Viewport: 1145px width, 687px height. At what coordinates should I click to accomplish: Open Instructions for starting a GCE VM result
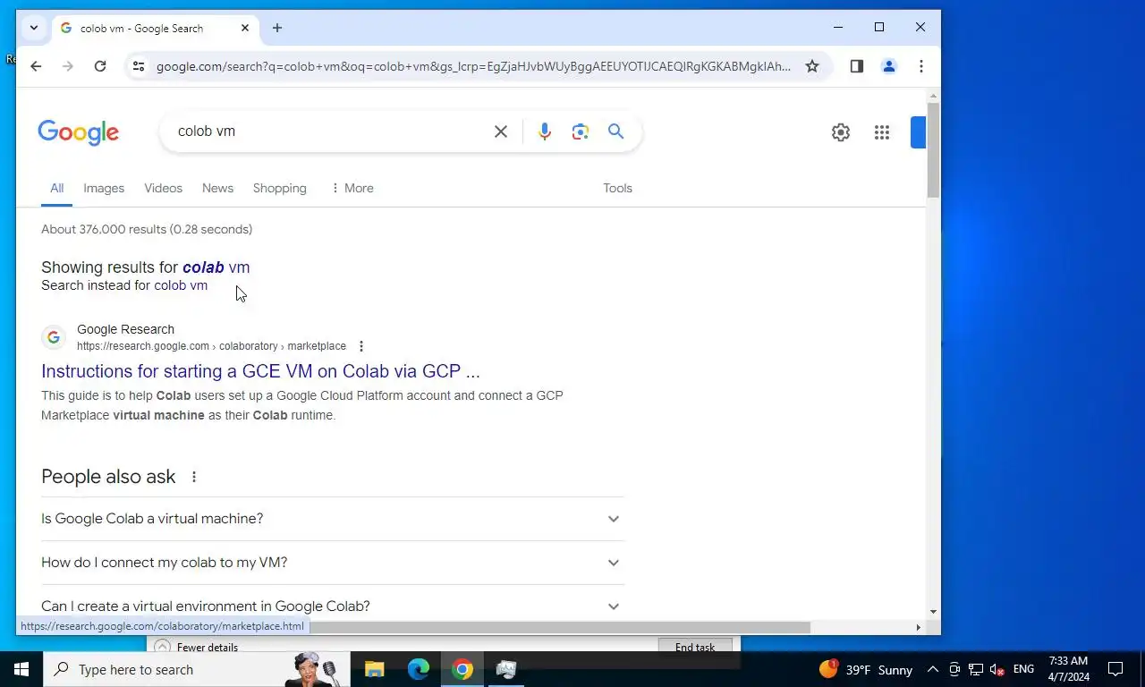click(x=260, y=371)
